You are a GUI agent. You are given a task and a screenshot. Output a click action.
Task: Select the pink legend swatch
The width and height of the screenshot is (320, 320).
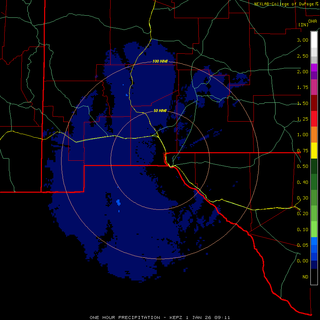click(x=314, y=87)
